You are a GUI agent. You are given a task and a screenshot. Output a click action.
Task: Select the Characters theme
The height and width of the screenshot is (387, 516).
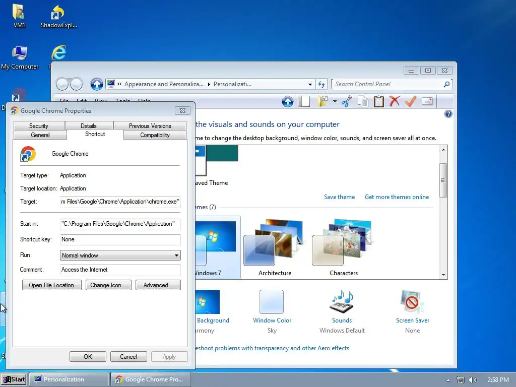tap(343, 248)
